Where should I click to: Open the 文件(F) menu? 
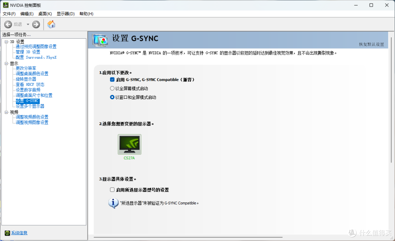tap(9, 14)
